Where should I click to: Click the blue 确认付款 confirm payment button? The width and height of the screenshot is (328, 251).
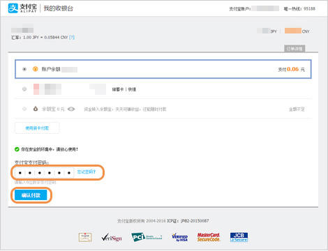31,195
